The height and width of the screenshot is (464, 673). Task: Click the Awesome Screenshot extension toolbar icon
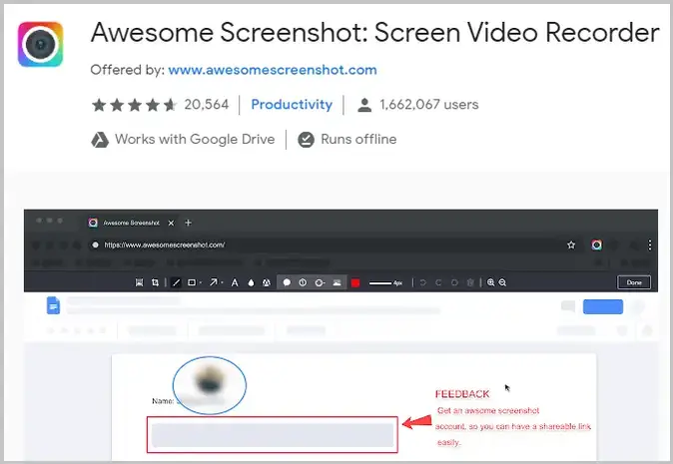tap(596, 244)
